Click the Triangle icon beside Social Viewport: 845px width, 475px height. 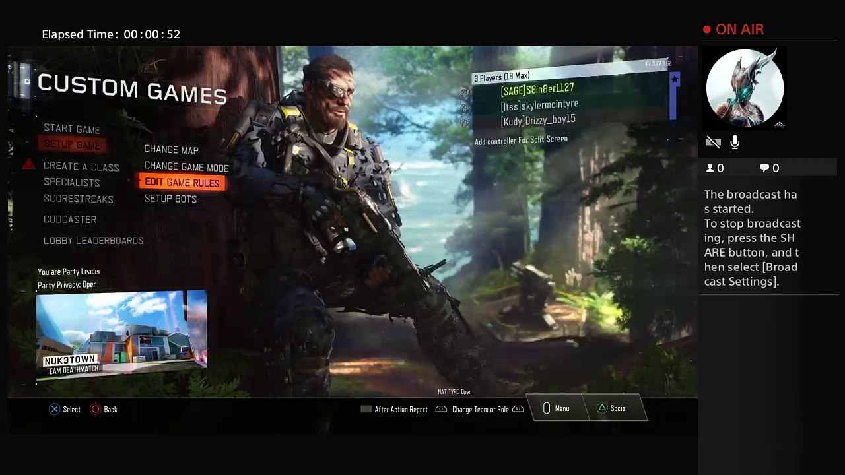click(x=602, y=408)
